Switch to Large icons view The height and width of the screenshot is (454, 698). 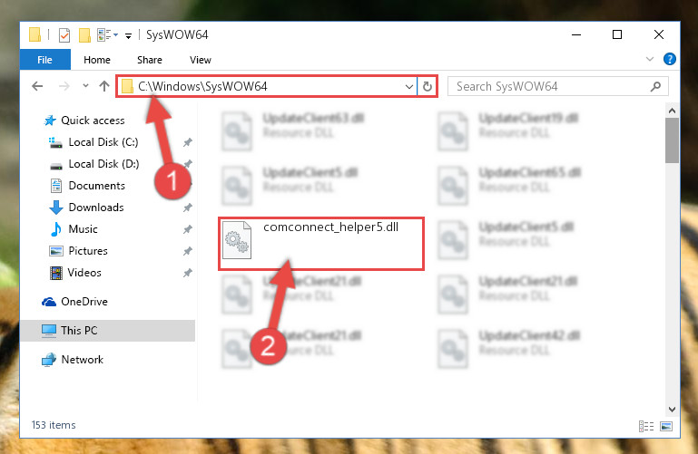point(666,427)
